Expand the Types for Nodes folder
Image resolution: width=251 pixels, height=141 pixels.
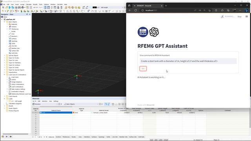(x=4, y=58)
